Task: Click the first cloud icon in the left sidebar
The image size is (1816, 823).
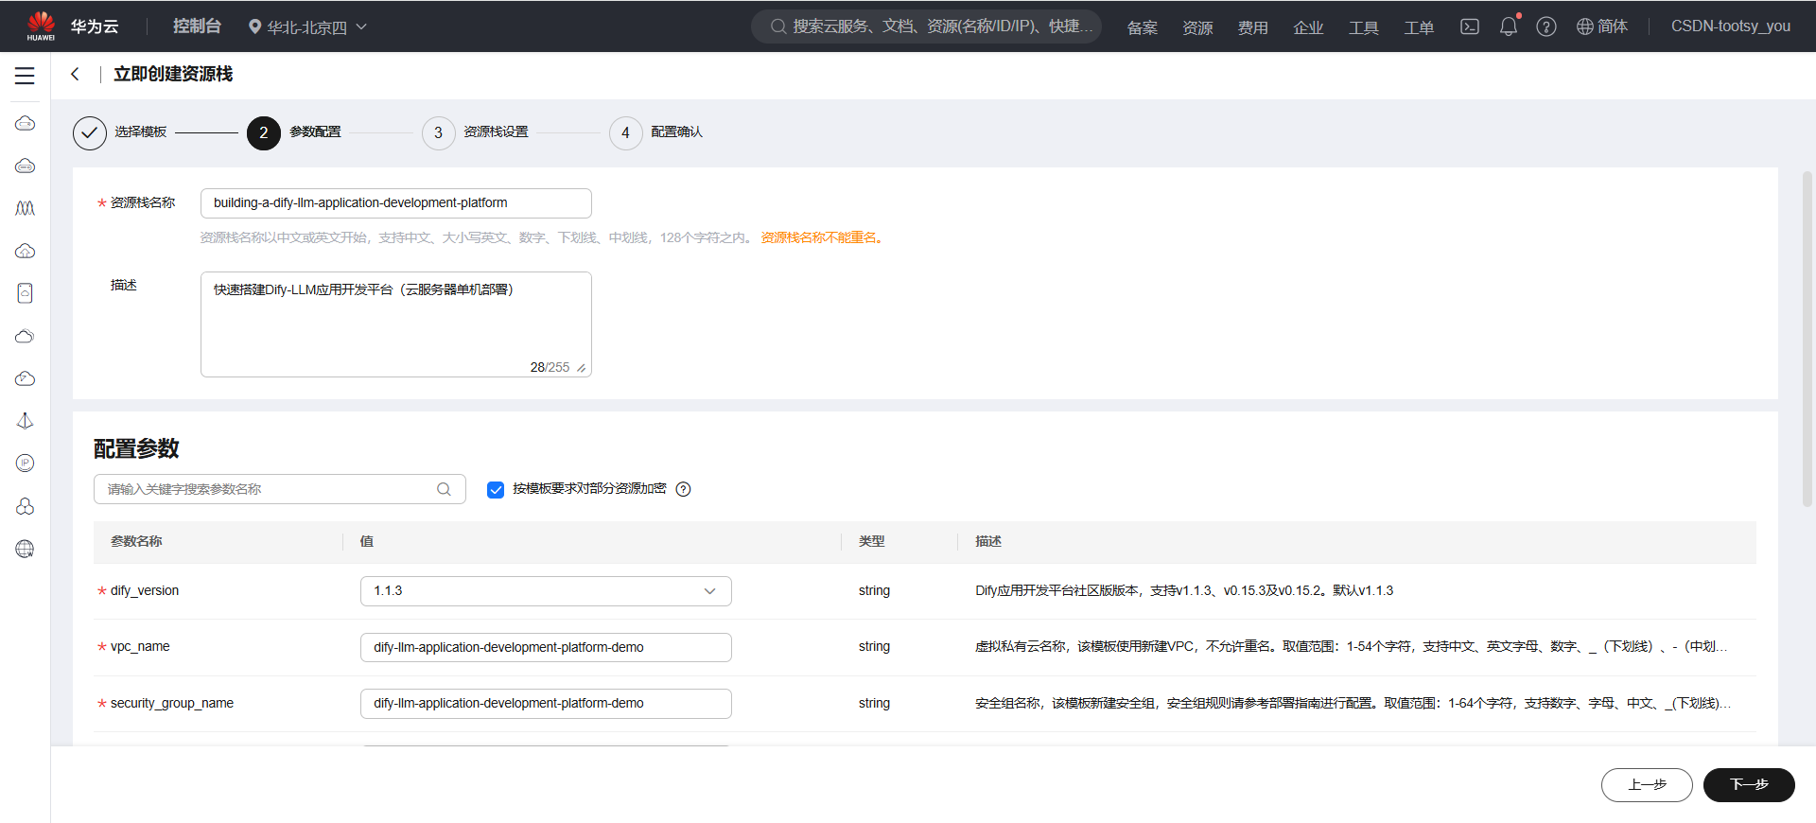Action: [26, 124]
